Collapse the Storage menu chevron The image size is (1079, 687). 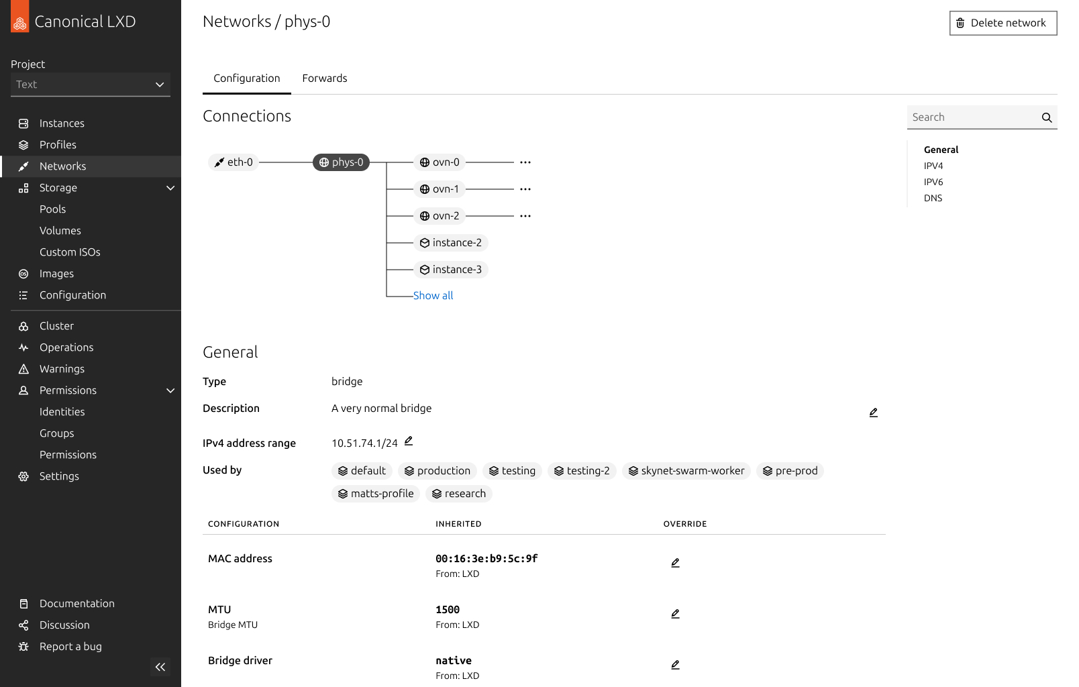click(x=170, y=188)
